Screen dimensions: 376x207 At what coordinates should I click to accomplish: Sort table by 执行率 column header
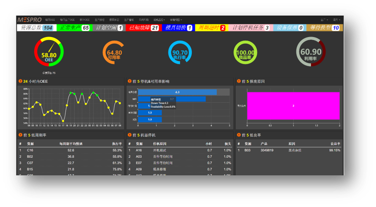(x=117, y=144)
